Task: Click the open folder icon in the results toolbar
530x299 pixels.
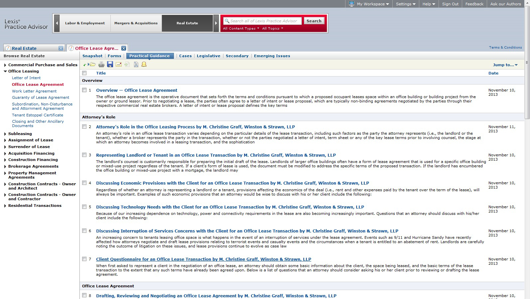Action: (92, 65)
